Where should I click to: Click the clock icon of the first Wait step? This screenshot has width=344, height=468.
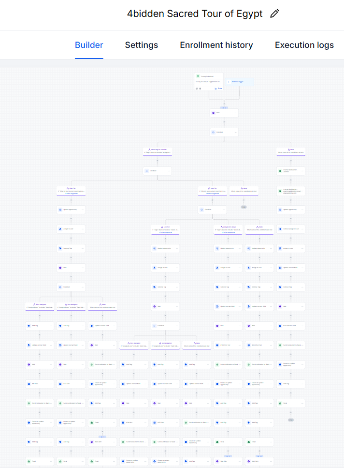(x=213, y=113)
